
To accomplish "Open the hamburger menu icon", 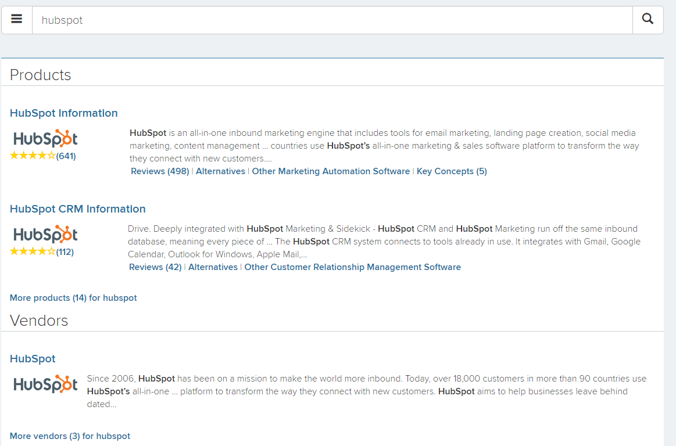I will pos(17,19).
